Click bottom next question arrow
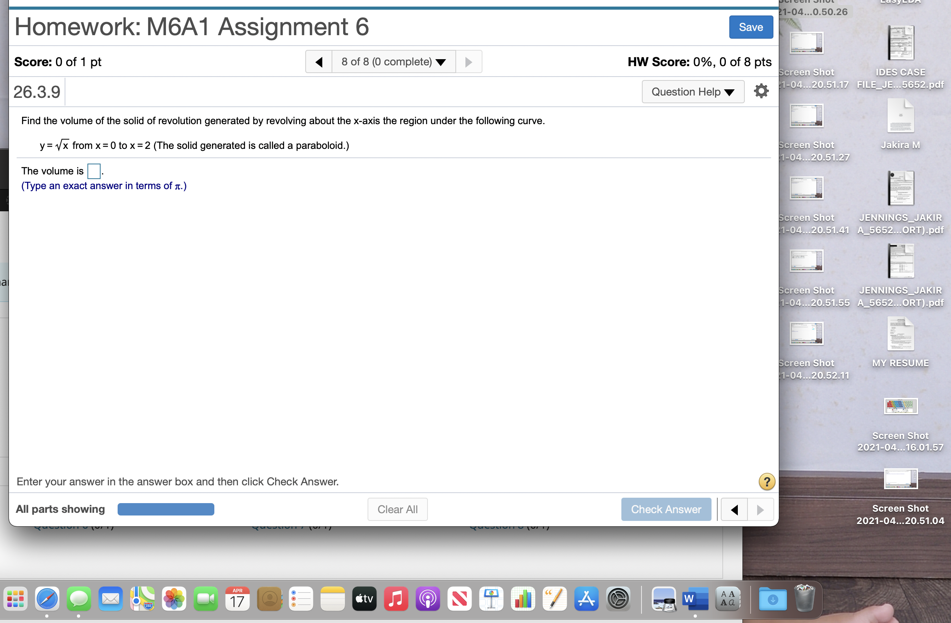Image resolution: width=951 pixels, height=623 pixels. coord(760,510)
